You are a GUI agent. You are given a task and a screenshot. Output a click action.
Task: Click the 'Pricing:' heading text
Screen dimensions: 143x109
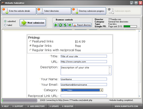click(x=34, y=38)
